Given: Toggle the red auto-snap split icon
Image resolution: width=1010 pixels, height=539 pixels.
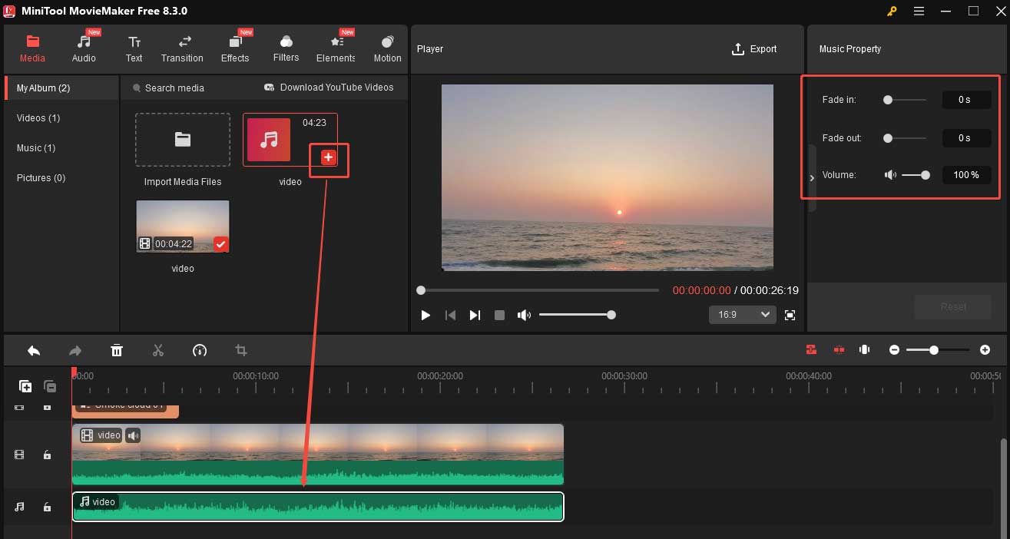Looking at the screenshot, I should click(839, 349).
